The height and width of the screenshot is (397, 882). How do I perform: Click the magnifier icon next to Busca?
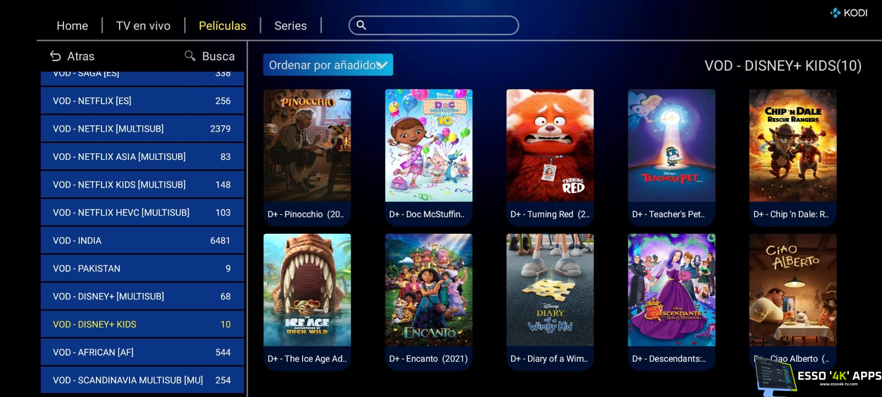tap(190, 56)
